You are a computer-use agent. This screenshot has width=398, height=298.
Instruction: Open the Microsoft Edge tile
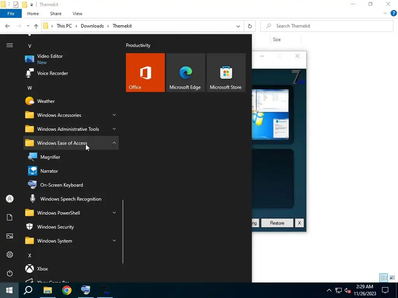[185, 73]
